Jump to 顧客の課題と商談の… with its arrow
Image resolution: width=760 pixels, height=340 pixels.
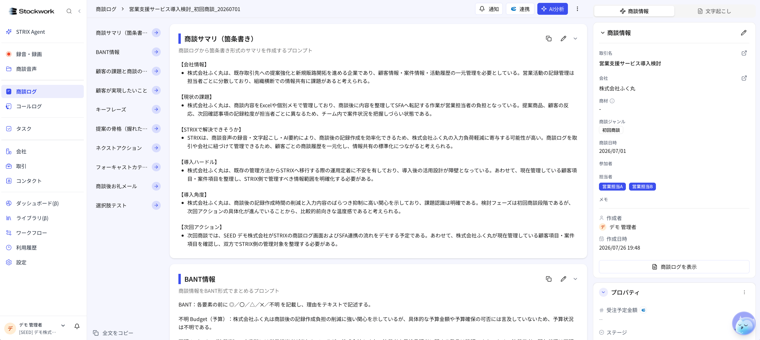(x=156, y=71)
